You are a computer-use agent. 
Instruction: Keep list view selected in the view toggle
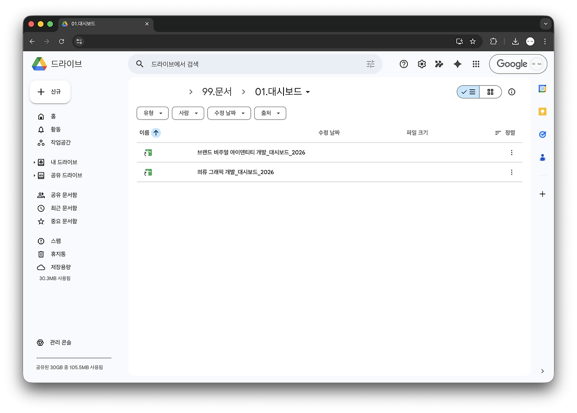coord(469,92)
